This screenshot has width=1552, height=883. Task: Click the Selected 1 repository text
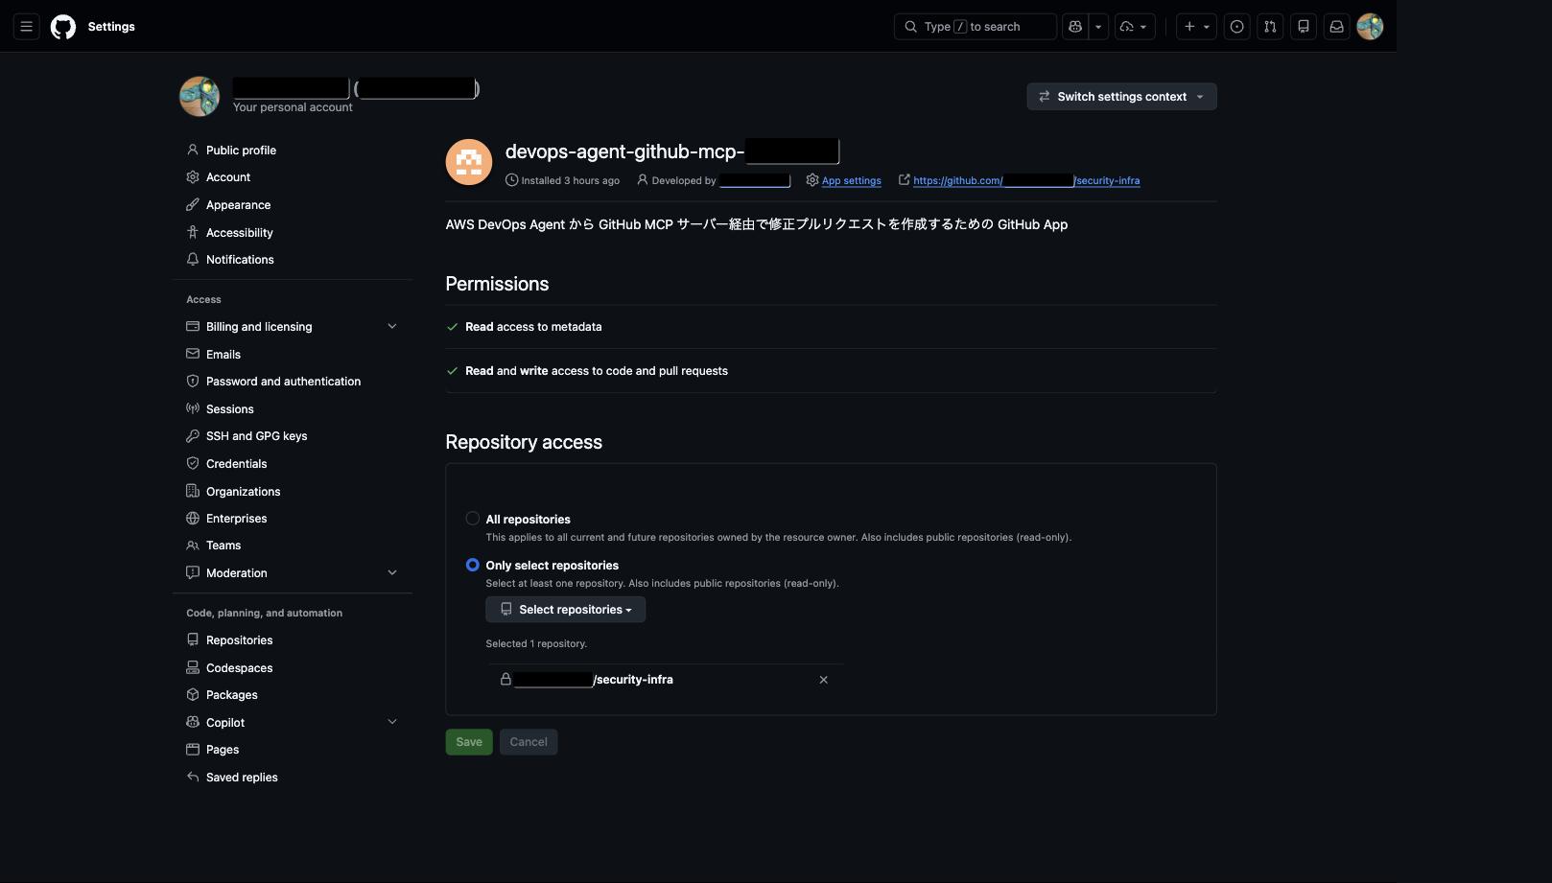tap(536, 644)
